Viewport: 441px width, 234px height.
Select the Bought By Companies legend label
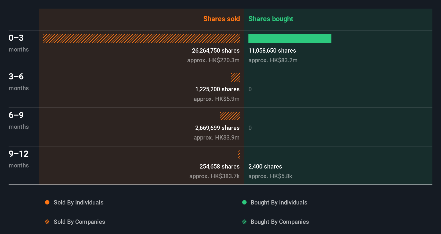pos(280,222)
